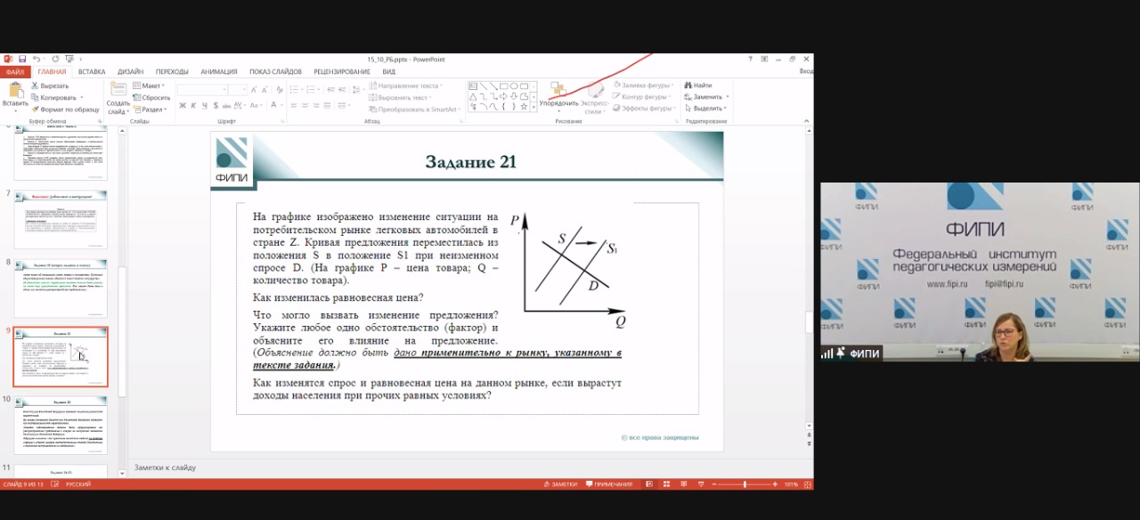
Task: Switch to slide sorter view icon
Action: pyautogui.click(x=667, y=484)
